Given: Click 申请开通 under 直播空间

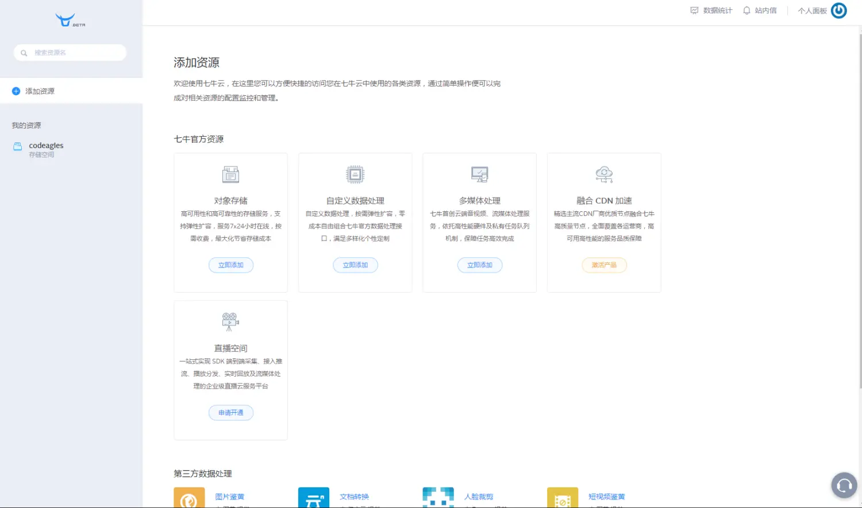Looking at the screenshot, I should pos(231,413).
